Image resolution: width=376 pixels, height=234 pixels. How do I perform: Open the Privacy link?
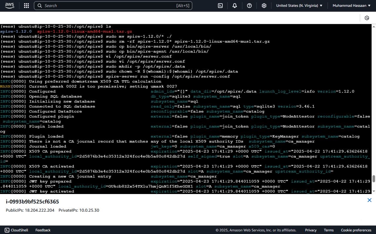[310, 230]
